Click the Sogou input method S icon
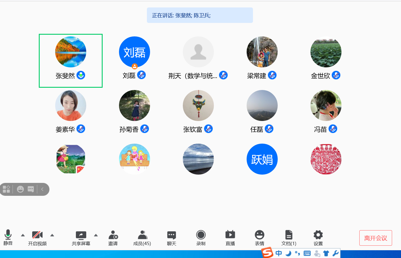The width and height of the screenshot is (401, 258). coord(267,253)
